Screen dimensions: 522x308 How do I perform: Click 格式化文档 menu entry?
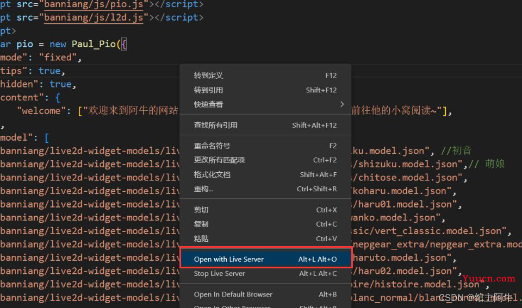[265, 174]
